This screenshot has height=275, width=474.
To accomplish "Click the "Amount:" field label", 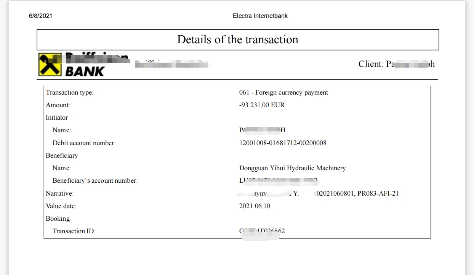I will 58,105.
